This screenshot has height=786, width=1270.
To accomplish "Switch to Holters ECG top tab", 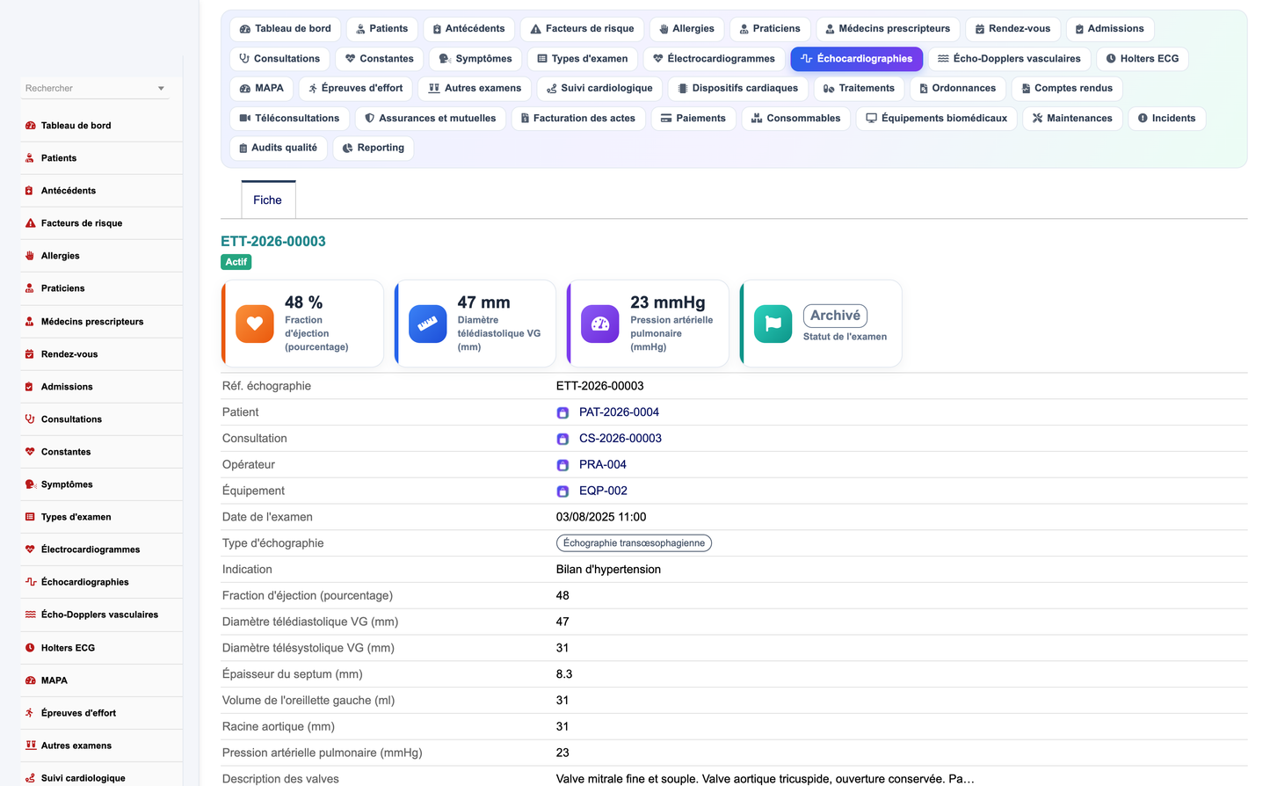I will 1143,59.
